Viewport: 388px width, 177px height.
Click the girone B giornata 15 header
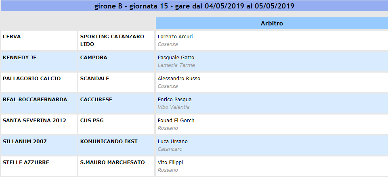pos(194,6)
